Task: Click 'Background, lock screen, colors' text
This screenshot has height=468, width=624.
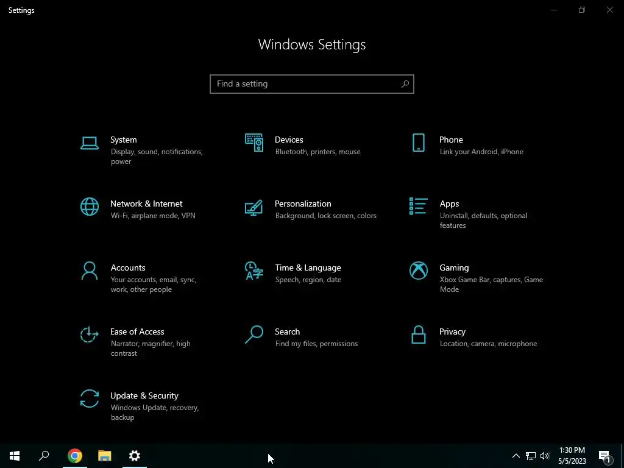Action: [x=325, y=216]
